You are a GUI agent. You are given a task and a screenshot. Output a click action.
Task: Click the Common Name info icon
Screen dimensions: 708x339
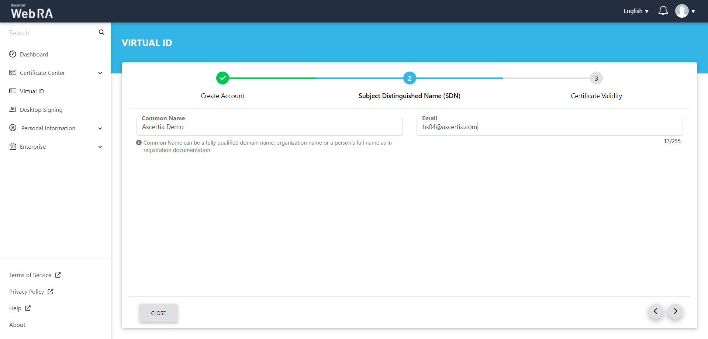point(139,143)
